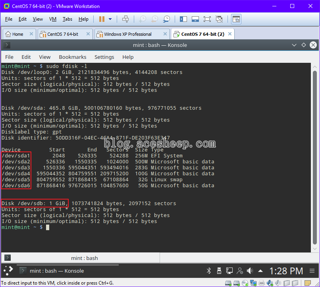320x287 pixels.
Task: Click the terminal prompt input cursor
Action: 48,227
